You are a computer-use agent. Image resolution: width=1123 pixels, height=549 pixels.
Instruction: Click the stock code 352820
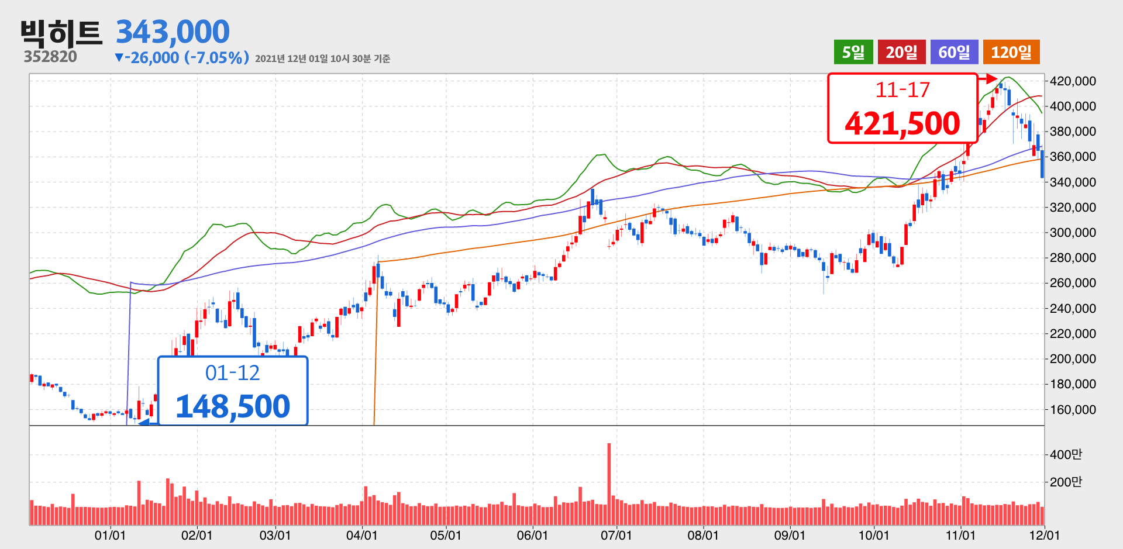click(50, 57)
